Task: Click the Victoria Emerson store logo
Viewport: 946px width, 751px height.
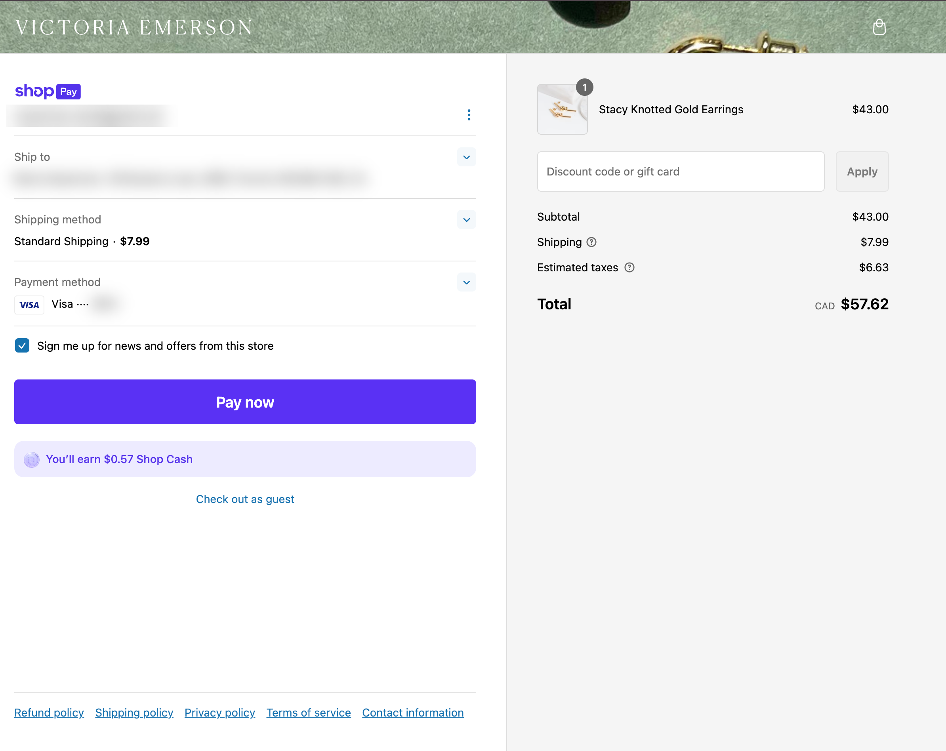Action: [134, 27]
